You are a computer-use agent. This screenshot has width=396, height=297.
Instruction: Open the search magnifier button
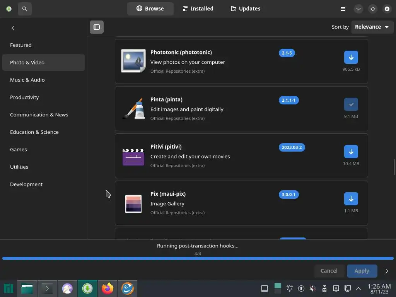[24, 9]
